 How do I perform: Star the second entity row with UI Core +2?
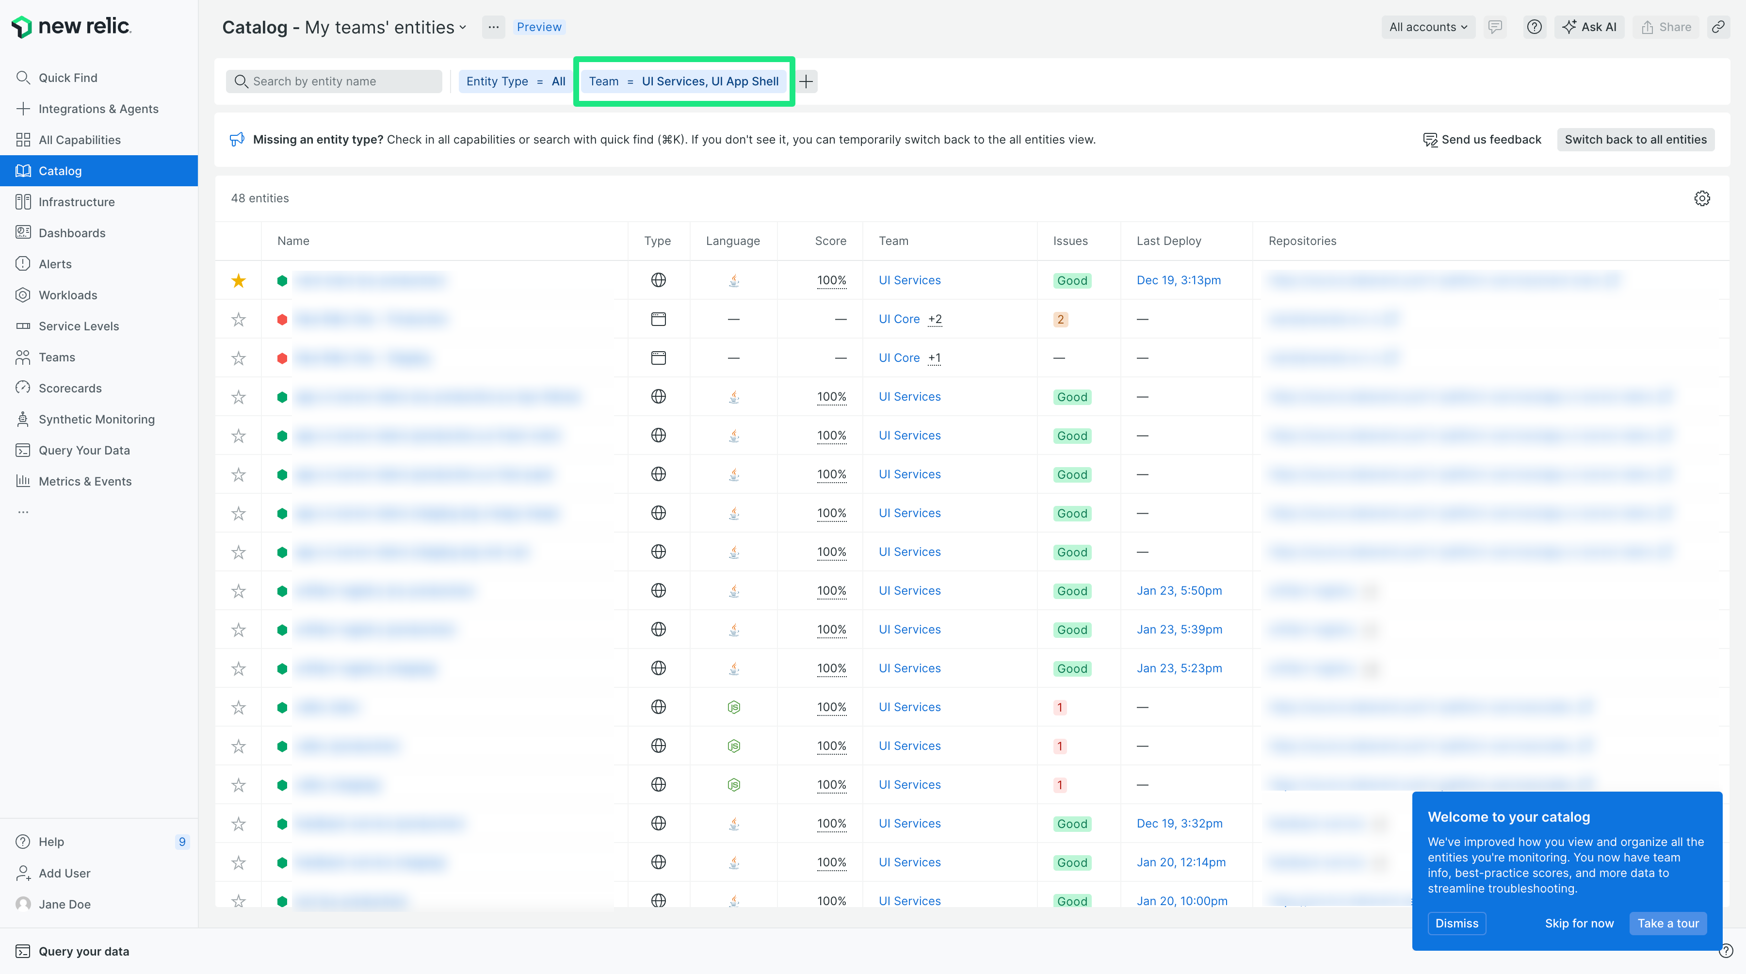239,319
